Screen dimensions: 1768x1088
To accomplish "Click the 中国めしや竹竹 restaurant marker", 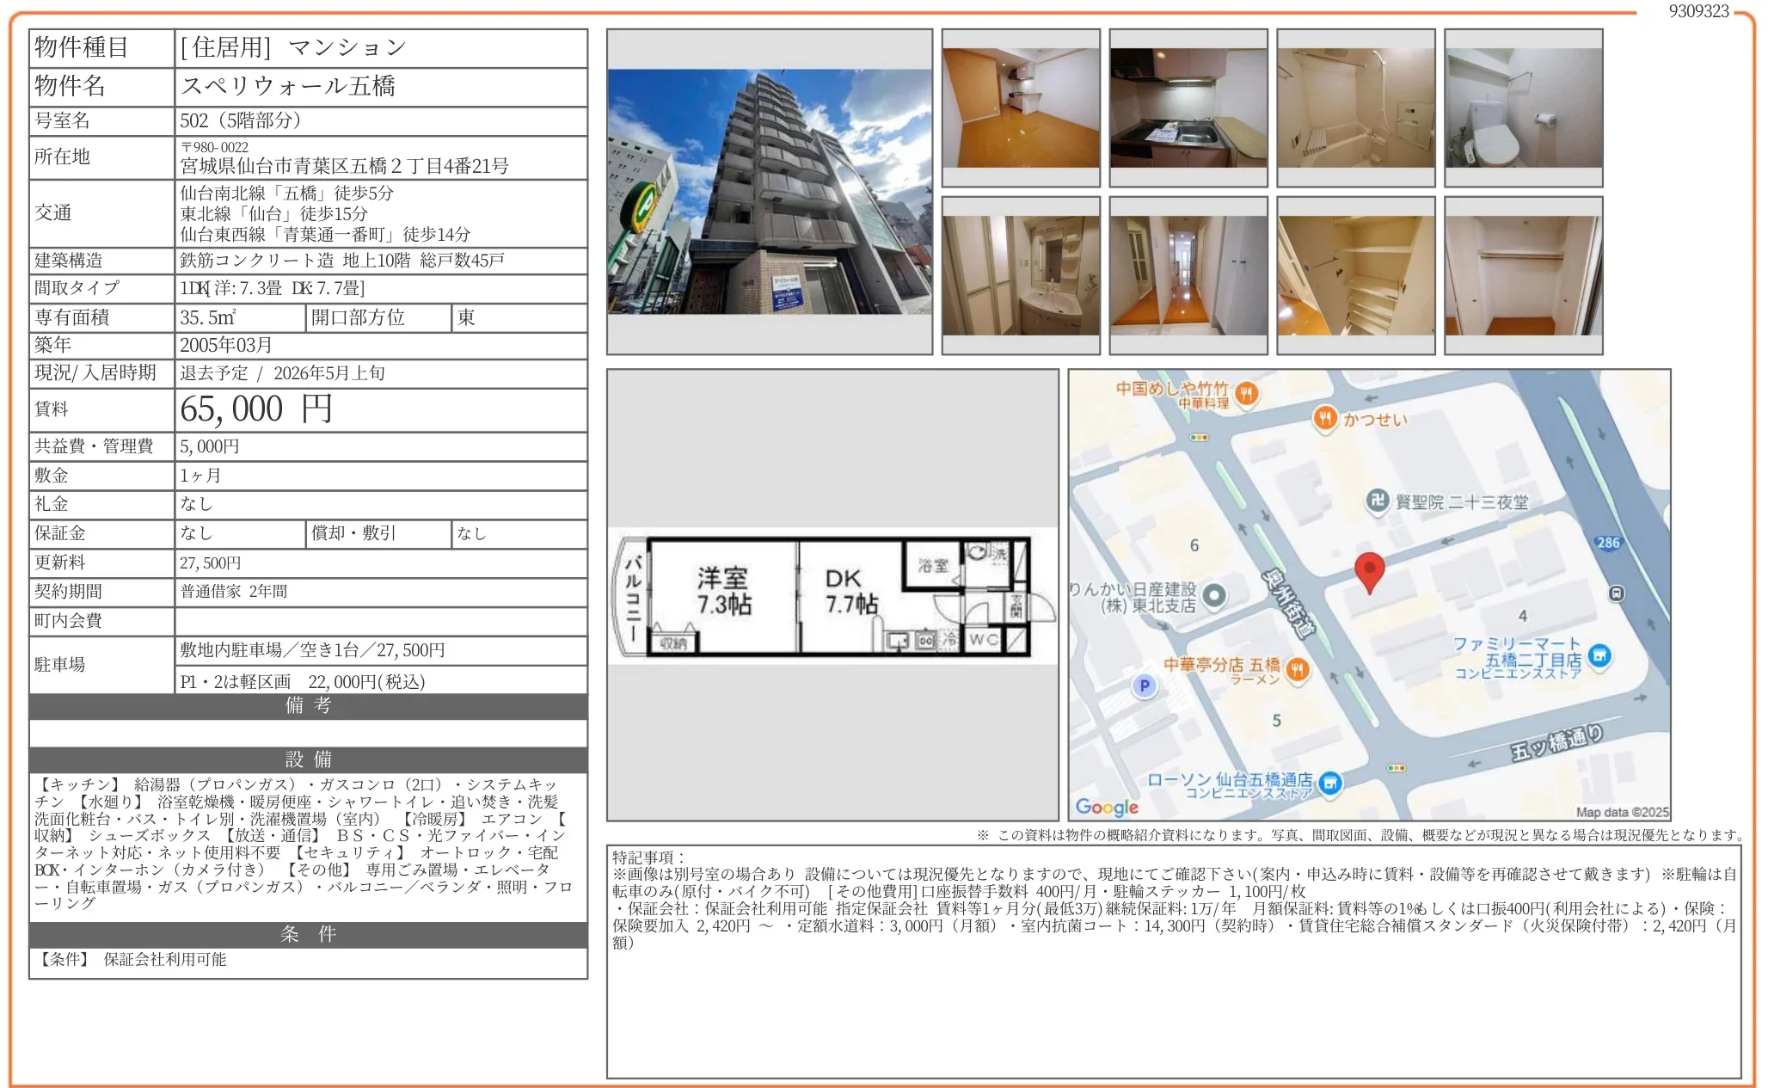I will point(1246,394).
